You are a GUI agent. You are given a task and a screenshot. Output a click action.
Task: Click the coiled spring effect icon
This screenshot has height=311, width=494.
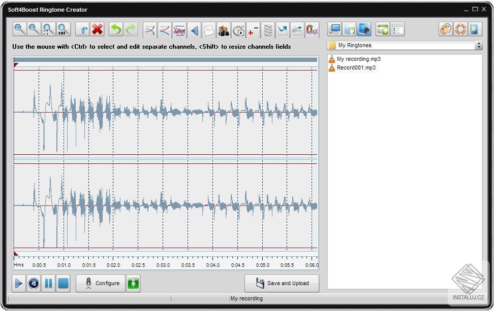click(x=268, y=30)
